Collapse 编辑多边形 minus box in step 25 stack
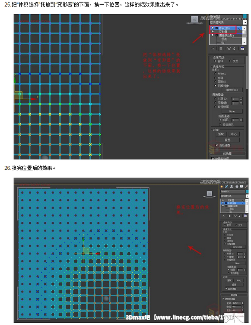Image resolution: width=251 pixels, height=325 pixels. [216, 36]
